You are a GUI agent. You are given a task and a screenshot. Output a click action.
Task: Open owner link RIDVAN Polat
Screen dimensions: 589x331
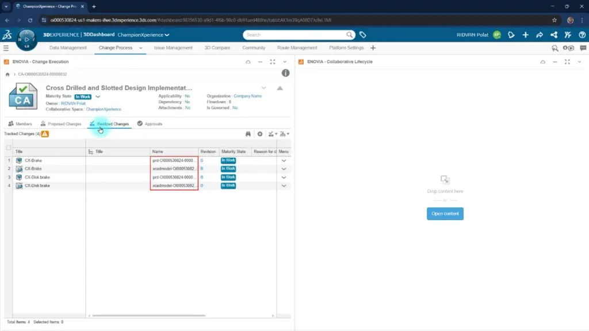click(x=73, y=103)
